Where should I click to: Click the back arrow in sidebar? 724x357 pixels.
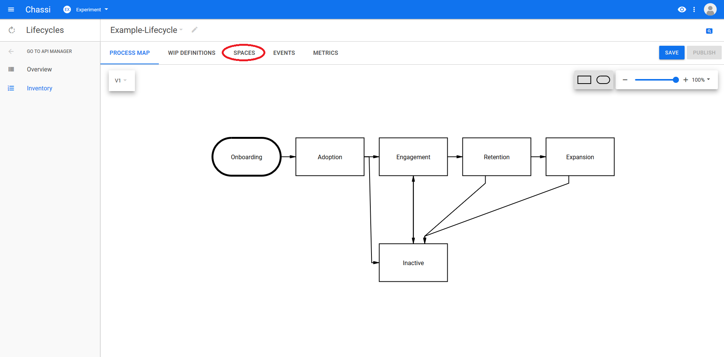[x=11, y=51]
